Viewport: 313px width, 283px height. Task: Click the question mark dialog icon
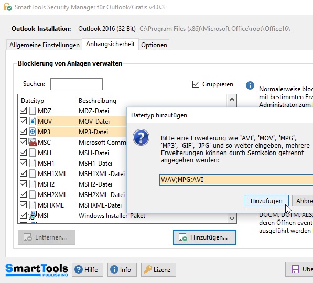(x=141, y=137)
